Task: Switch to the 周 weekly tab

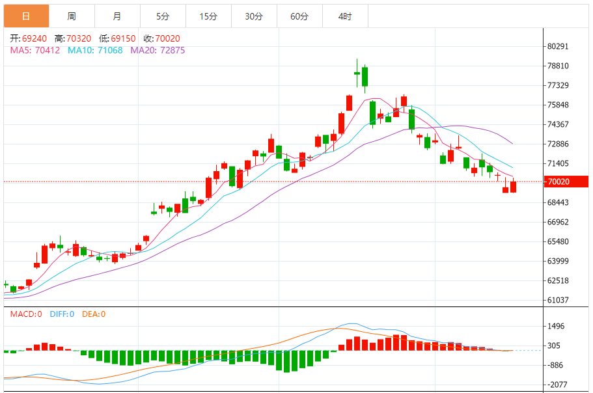Action: (x=72, y=16)
